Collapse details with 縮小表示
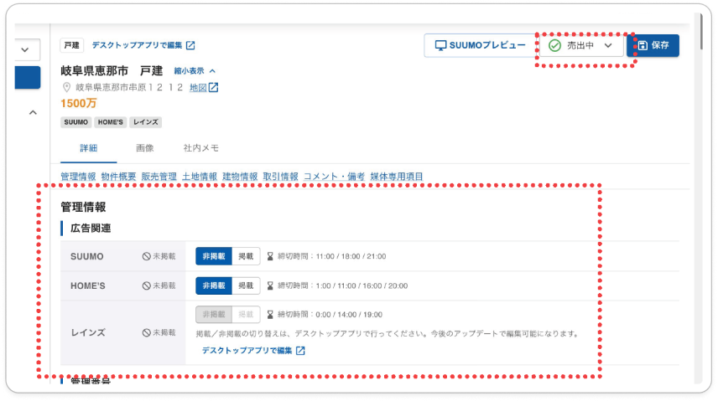The image size is (718, 401). 195,71
